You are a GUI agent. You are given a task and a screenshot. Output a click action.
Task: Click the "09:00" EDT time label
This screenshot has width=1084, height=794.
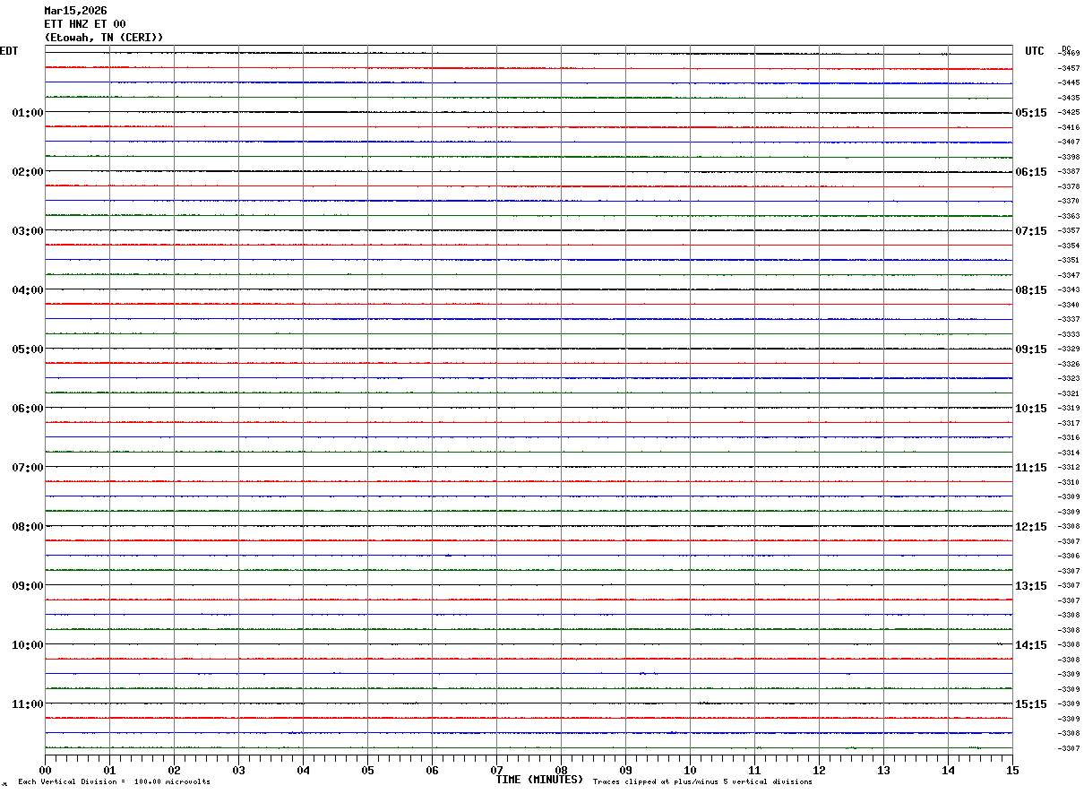(28, 586)
